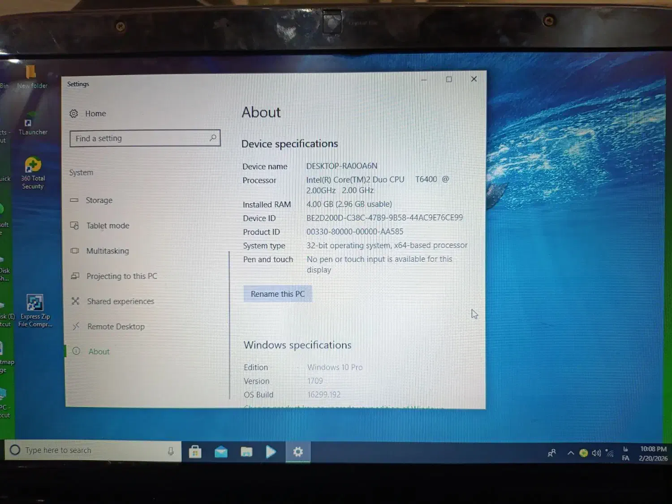Click the OS Build value "16299.192"
The image size is (672, 504).
324,394
